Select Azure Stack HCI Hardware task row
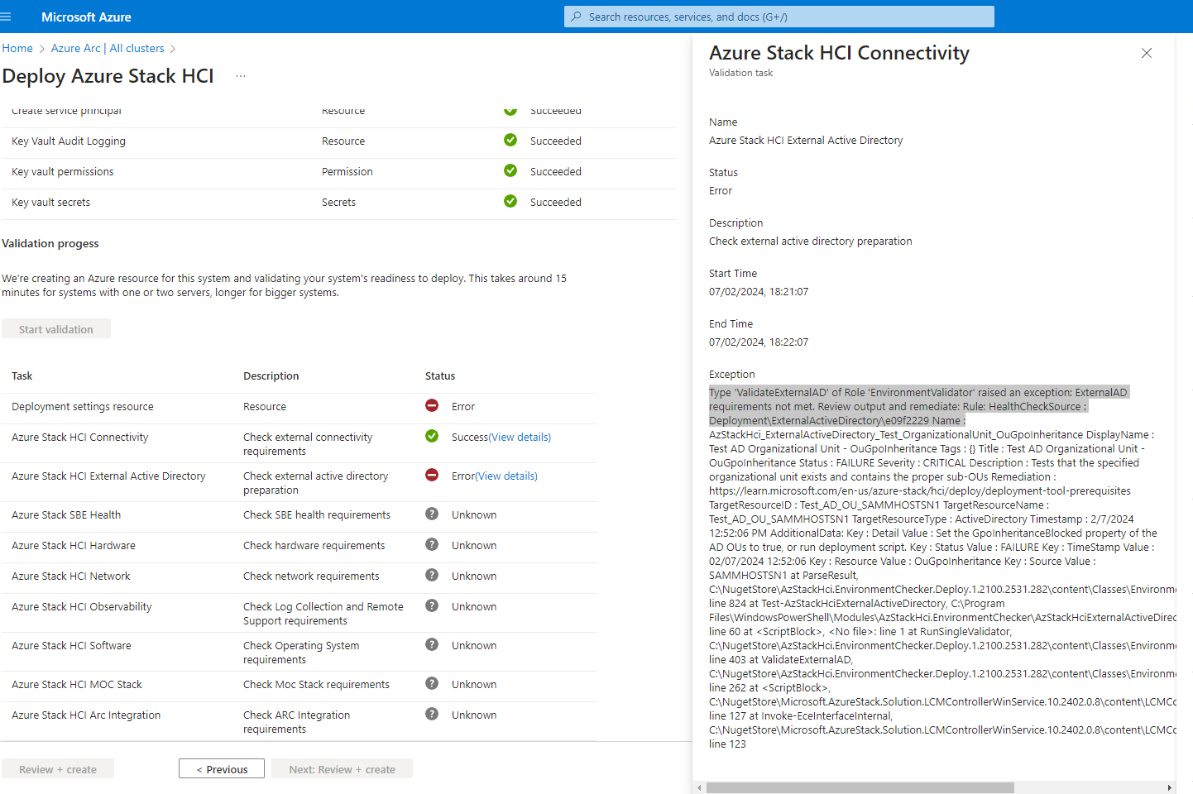 [298, 545]
